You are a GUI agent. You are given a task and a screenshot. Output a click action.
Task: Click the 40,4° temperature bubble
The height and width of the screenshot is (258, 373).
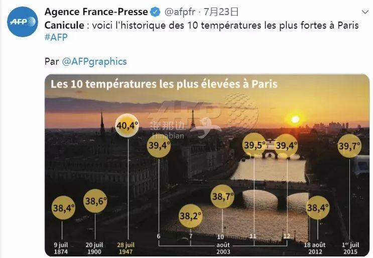(x=128, y=127)
